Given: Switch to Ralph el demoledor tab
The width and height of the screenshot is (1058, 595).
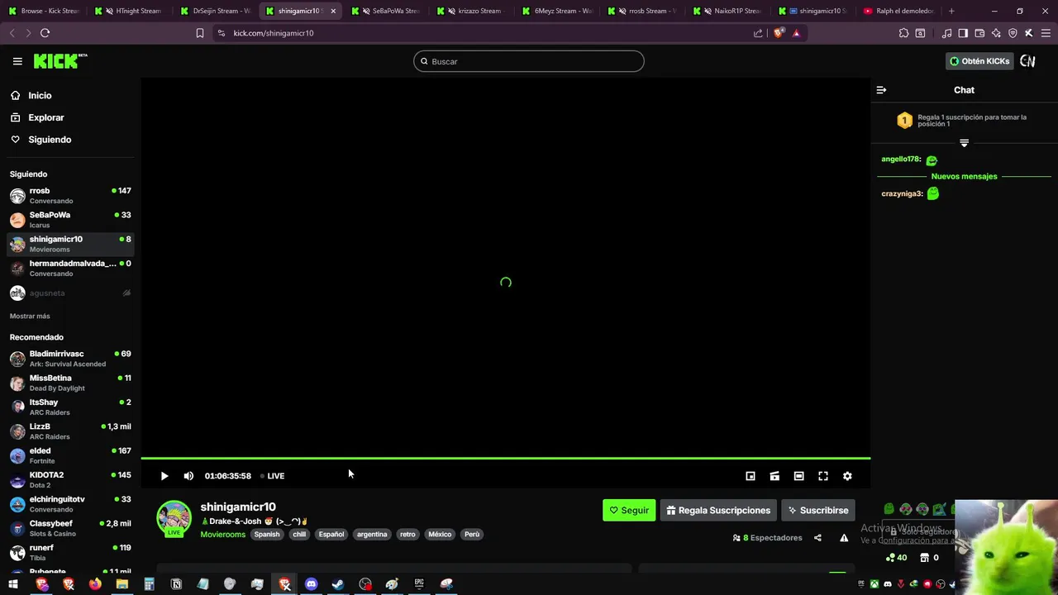Looking at the screenshot, I should click(x=898, y=11).
